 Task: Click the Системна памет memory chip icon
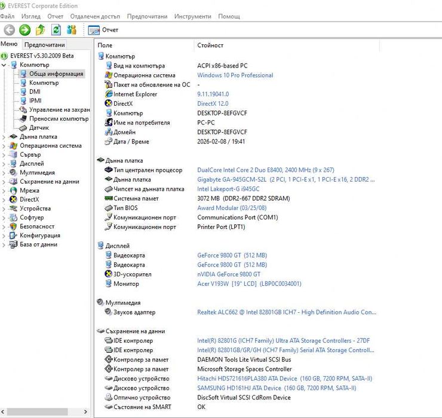109,199
